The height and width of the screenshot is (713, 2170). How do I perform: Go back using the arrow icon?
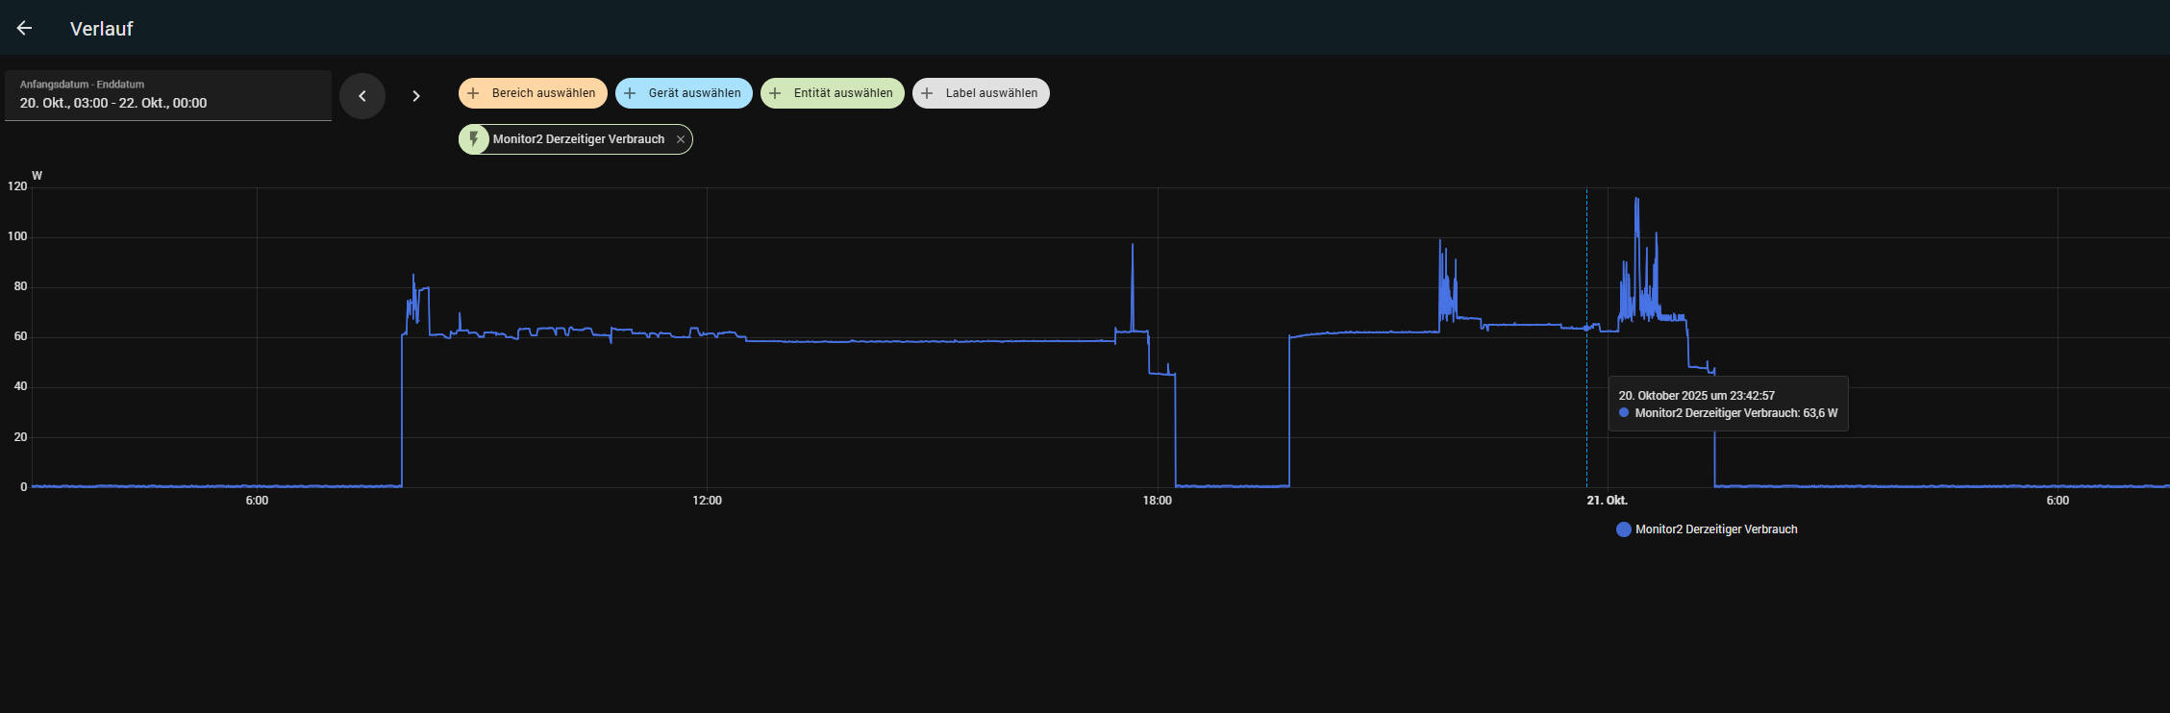click(25, 28)
